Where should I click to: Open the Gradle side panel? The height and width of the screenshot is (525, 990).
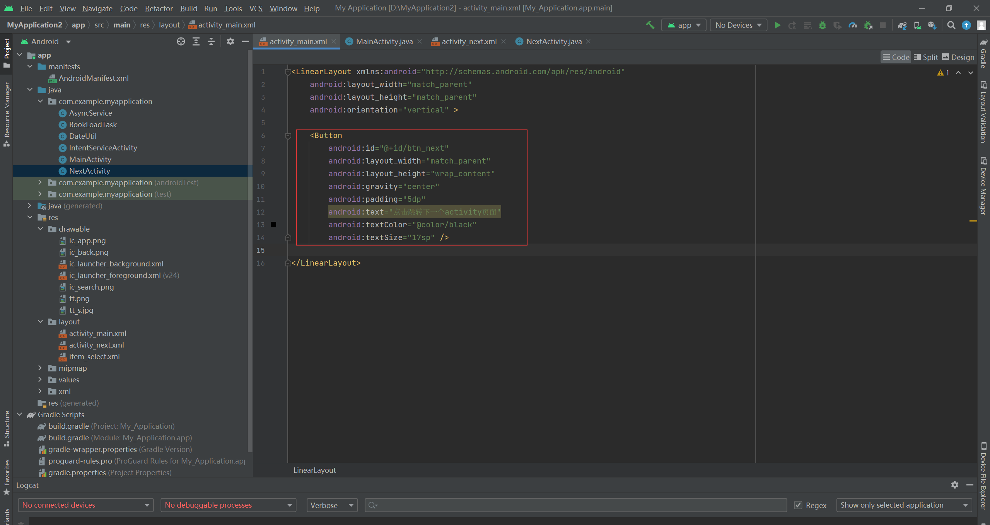[983, 54]
